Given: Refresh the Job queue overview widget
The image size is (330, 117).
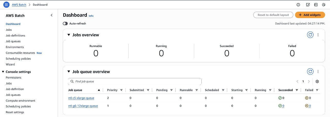Looking at the screenshot, I should point(310,72).
